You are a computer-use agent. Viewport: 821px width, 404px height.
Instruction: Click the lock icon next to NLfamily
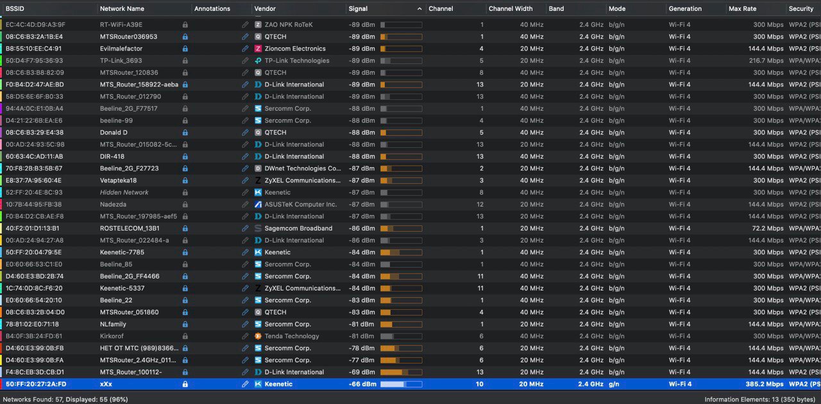(185, 324)
